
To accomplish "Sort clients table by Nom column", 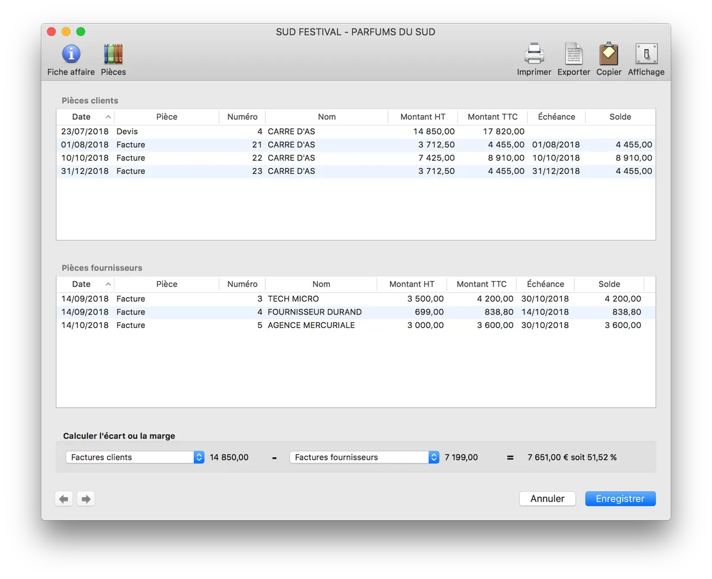I will tap(327, 117).
